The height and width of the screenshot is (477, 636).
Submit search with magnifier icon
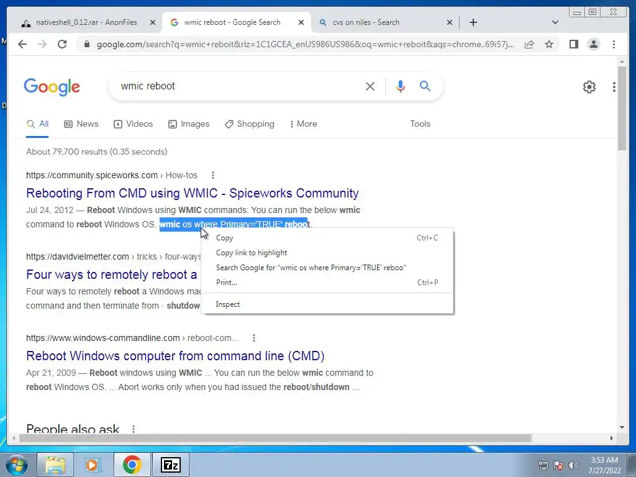coord(425,86)
